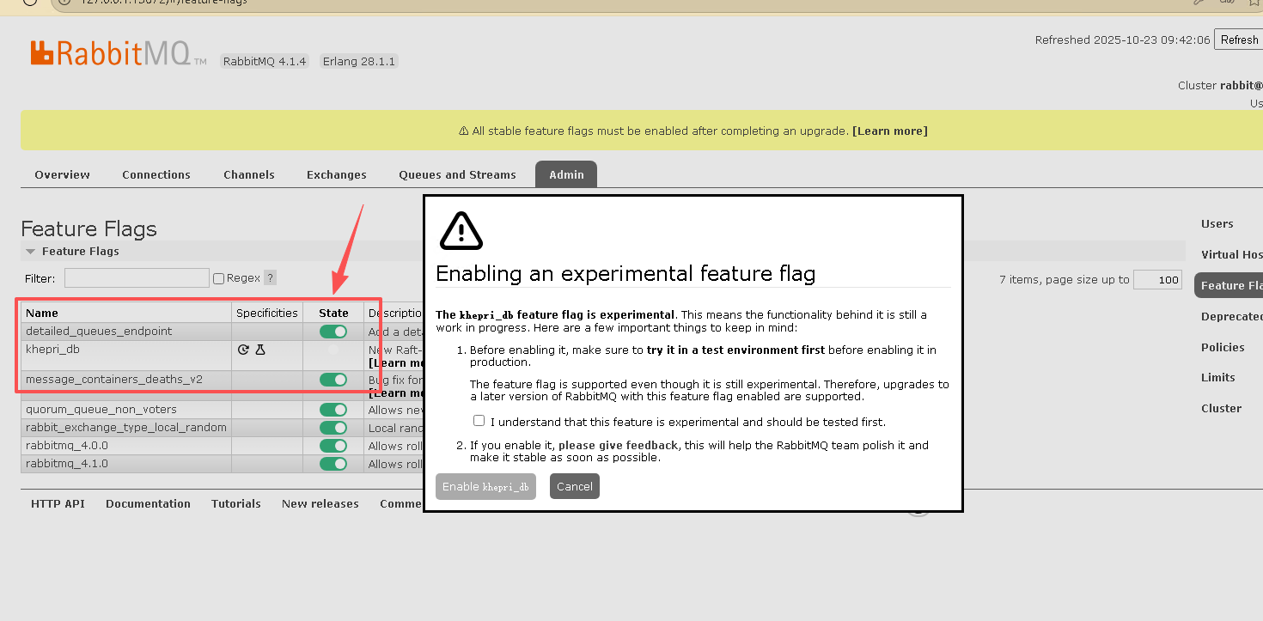The width and height of the screenshot is (1263, 621).
Task: Select the Admin tab
Action: [566, 174]
